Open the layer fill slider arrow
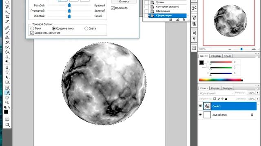Screen dimensions: 261x146 click(x=257, y=99)
